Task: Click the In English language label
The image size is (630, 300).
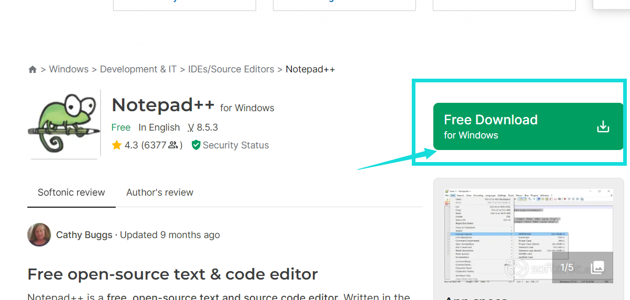Action: 159,127
